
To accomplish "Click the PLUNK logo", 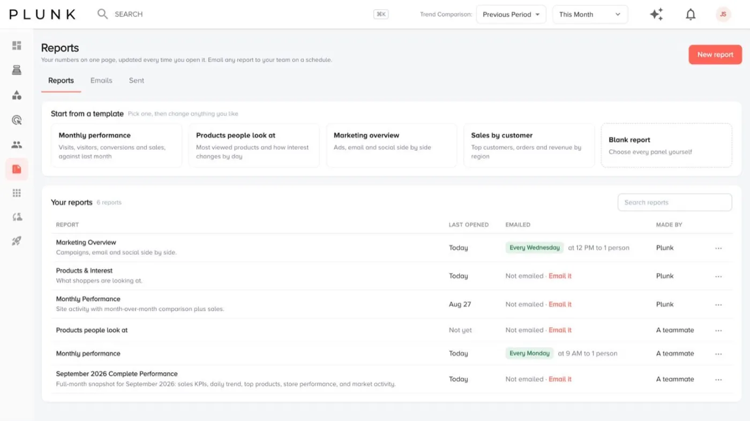I will [x=42, y=14].
